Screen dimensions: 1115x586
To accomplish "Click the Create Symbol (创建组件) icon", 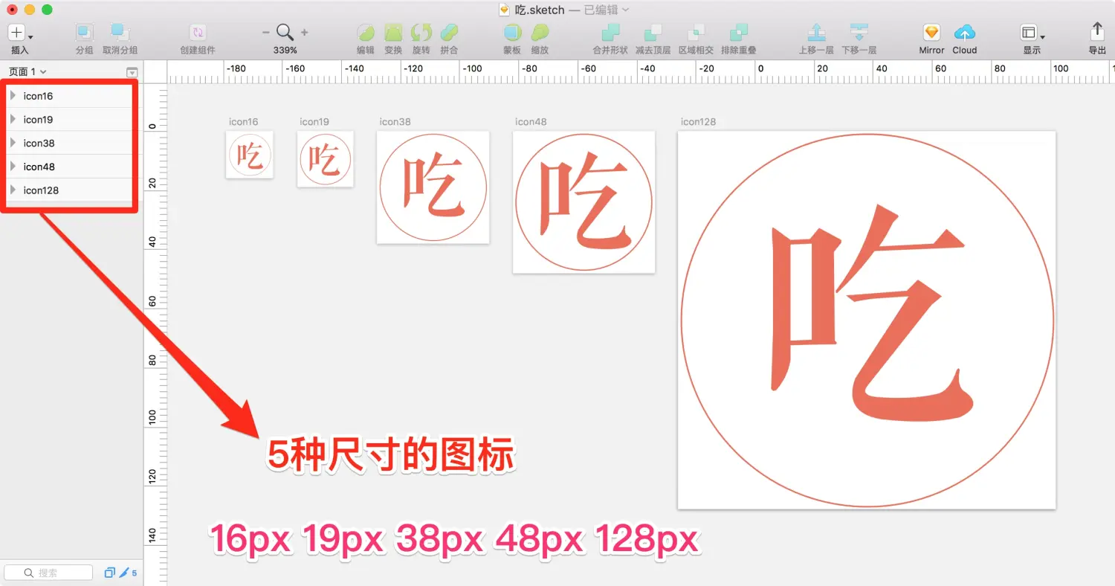I will point(198,33).
